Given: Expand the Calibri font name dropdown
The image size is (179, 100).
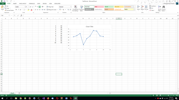Looking at the screenshot, I should point(25,7).
